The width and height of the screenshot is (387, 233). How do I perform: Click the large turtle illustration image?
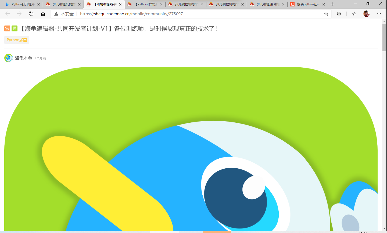point(191,149)
